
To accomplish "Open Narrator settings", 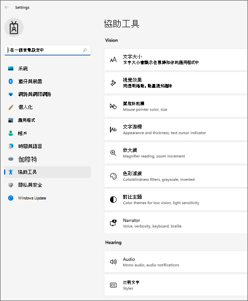I will pyautogui.click(x=176, y=223).
